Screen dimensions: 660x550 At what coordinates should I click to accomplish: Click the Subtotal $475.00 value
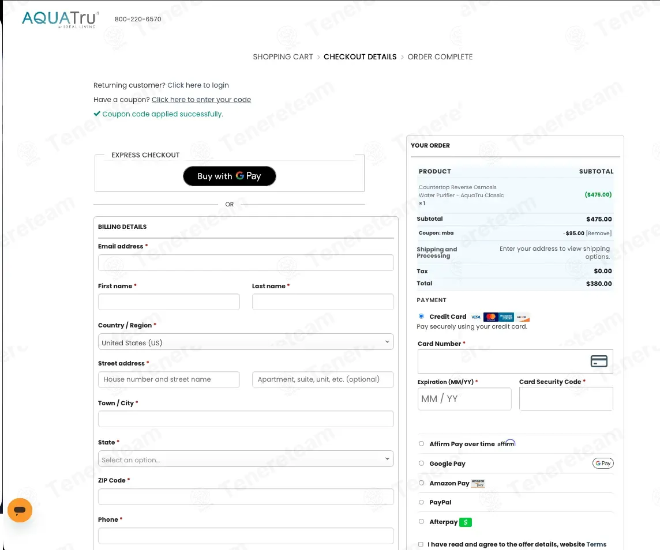[598, 219]
